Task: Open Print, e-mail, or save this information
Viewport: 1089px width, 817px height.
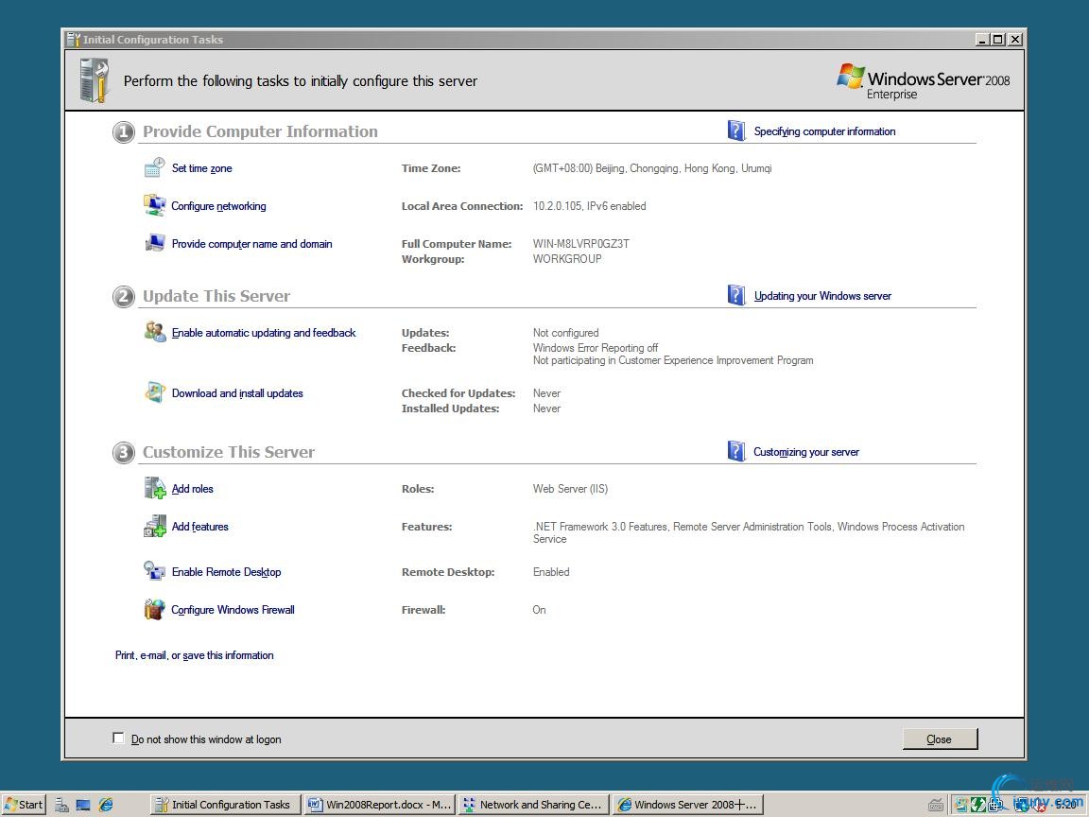Action: [x=195, y=655]
